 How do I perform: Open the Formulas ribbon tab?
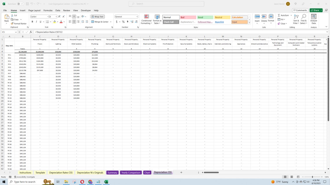pos(48,10)
